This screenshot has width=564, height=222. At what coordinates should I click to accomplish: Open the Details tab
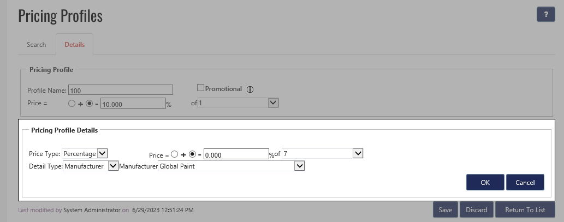click(x=74, y=44)
